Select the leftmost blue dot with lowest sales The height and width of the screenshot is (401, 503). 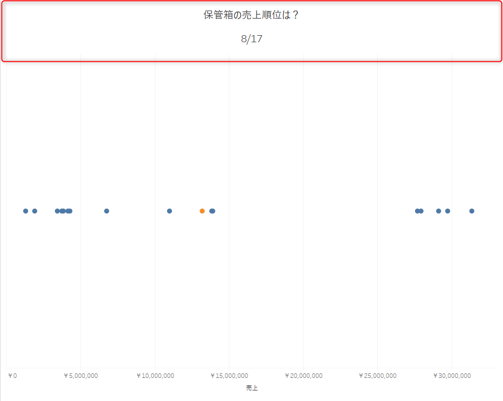(26, 211)
